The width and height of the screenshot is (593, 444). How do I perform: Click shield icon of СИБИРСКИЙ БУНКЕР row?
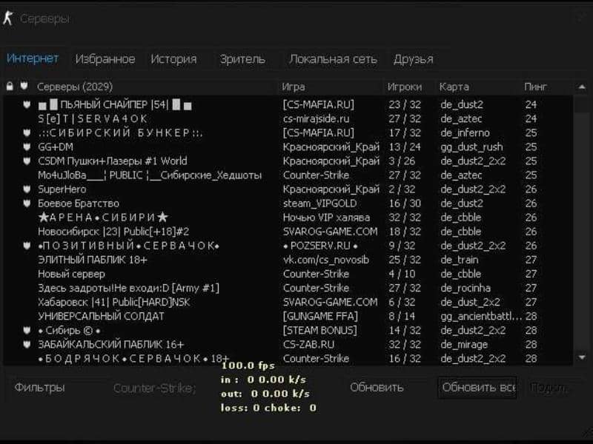27,132
